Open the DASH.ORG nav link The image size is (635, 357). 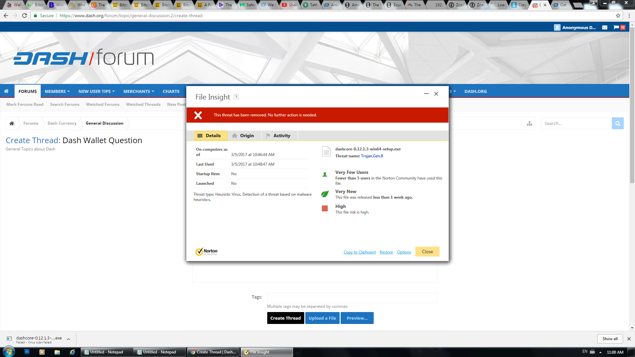coord(476,91)
